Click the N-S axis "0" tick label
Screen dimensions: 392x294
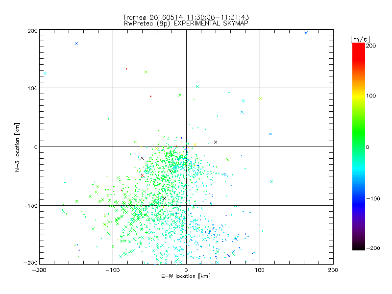(36, 147)
